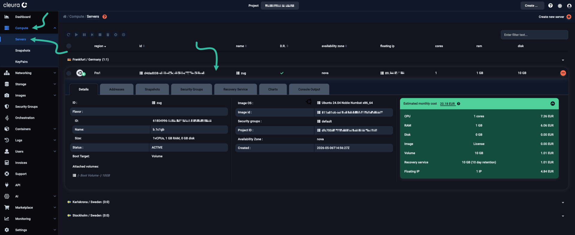The image size is (575, 235).
Task: Click the pause server toolbar icon
Action: point(84,35)
